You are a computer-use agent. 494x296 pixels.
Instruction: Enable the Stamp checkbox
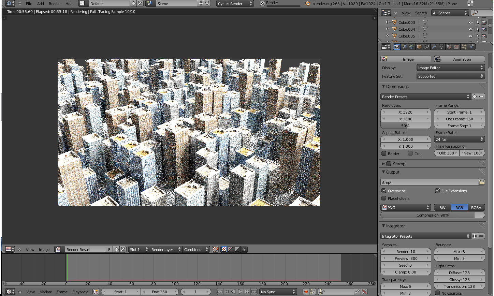coord(389,164)
